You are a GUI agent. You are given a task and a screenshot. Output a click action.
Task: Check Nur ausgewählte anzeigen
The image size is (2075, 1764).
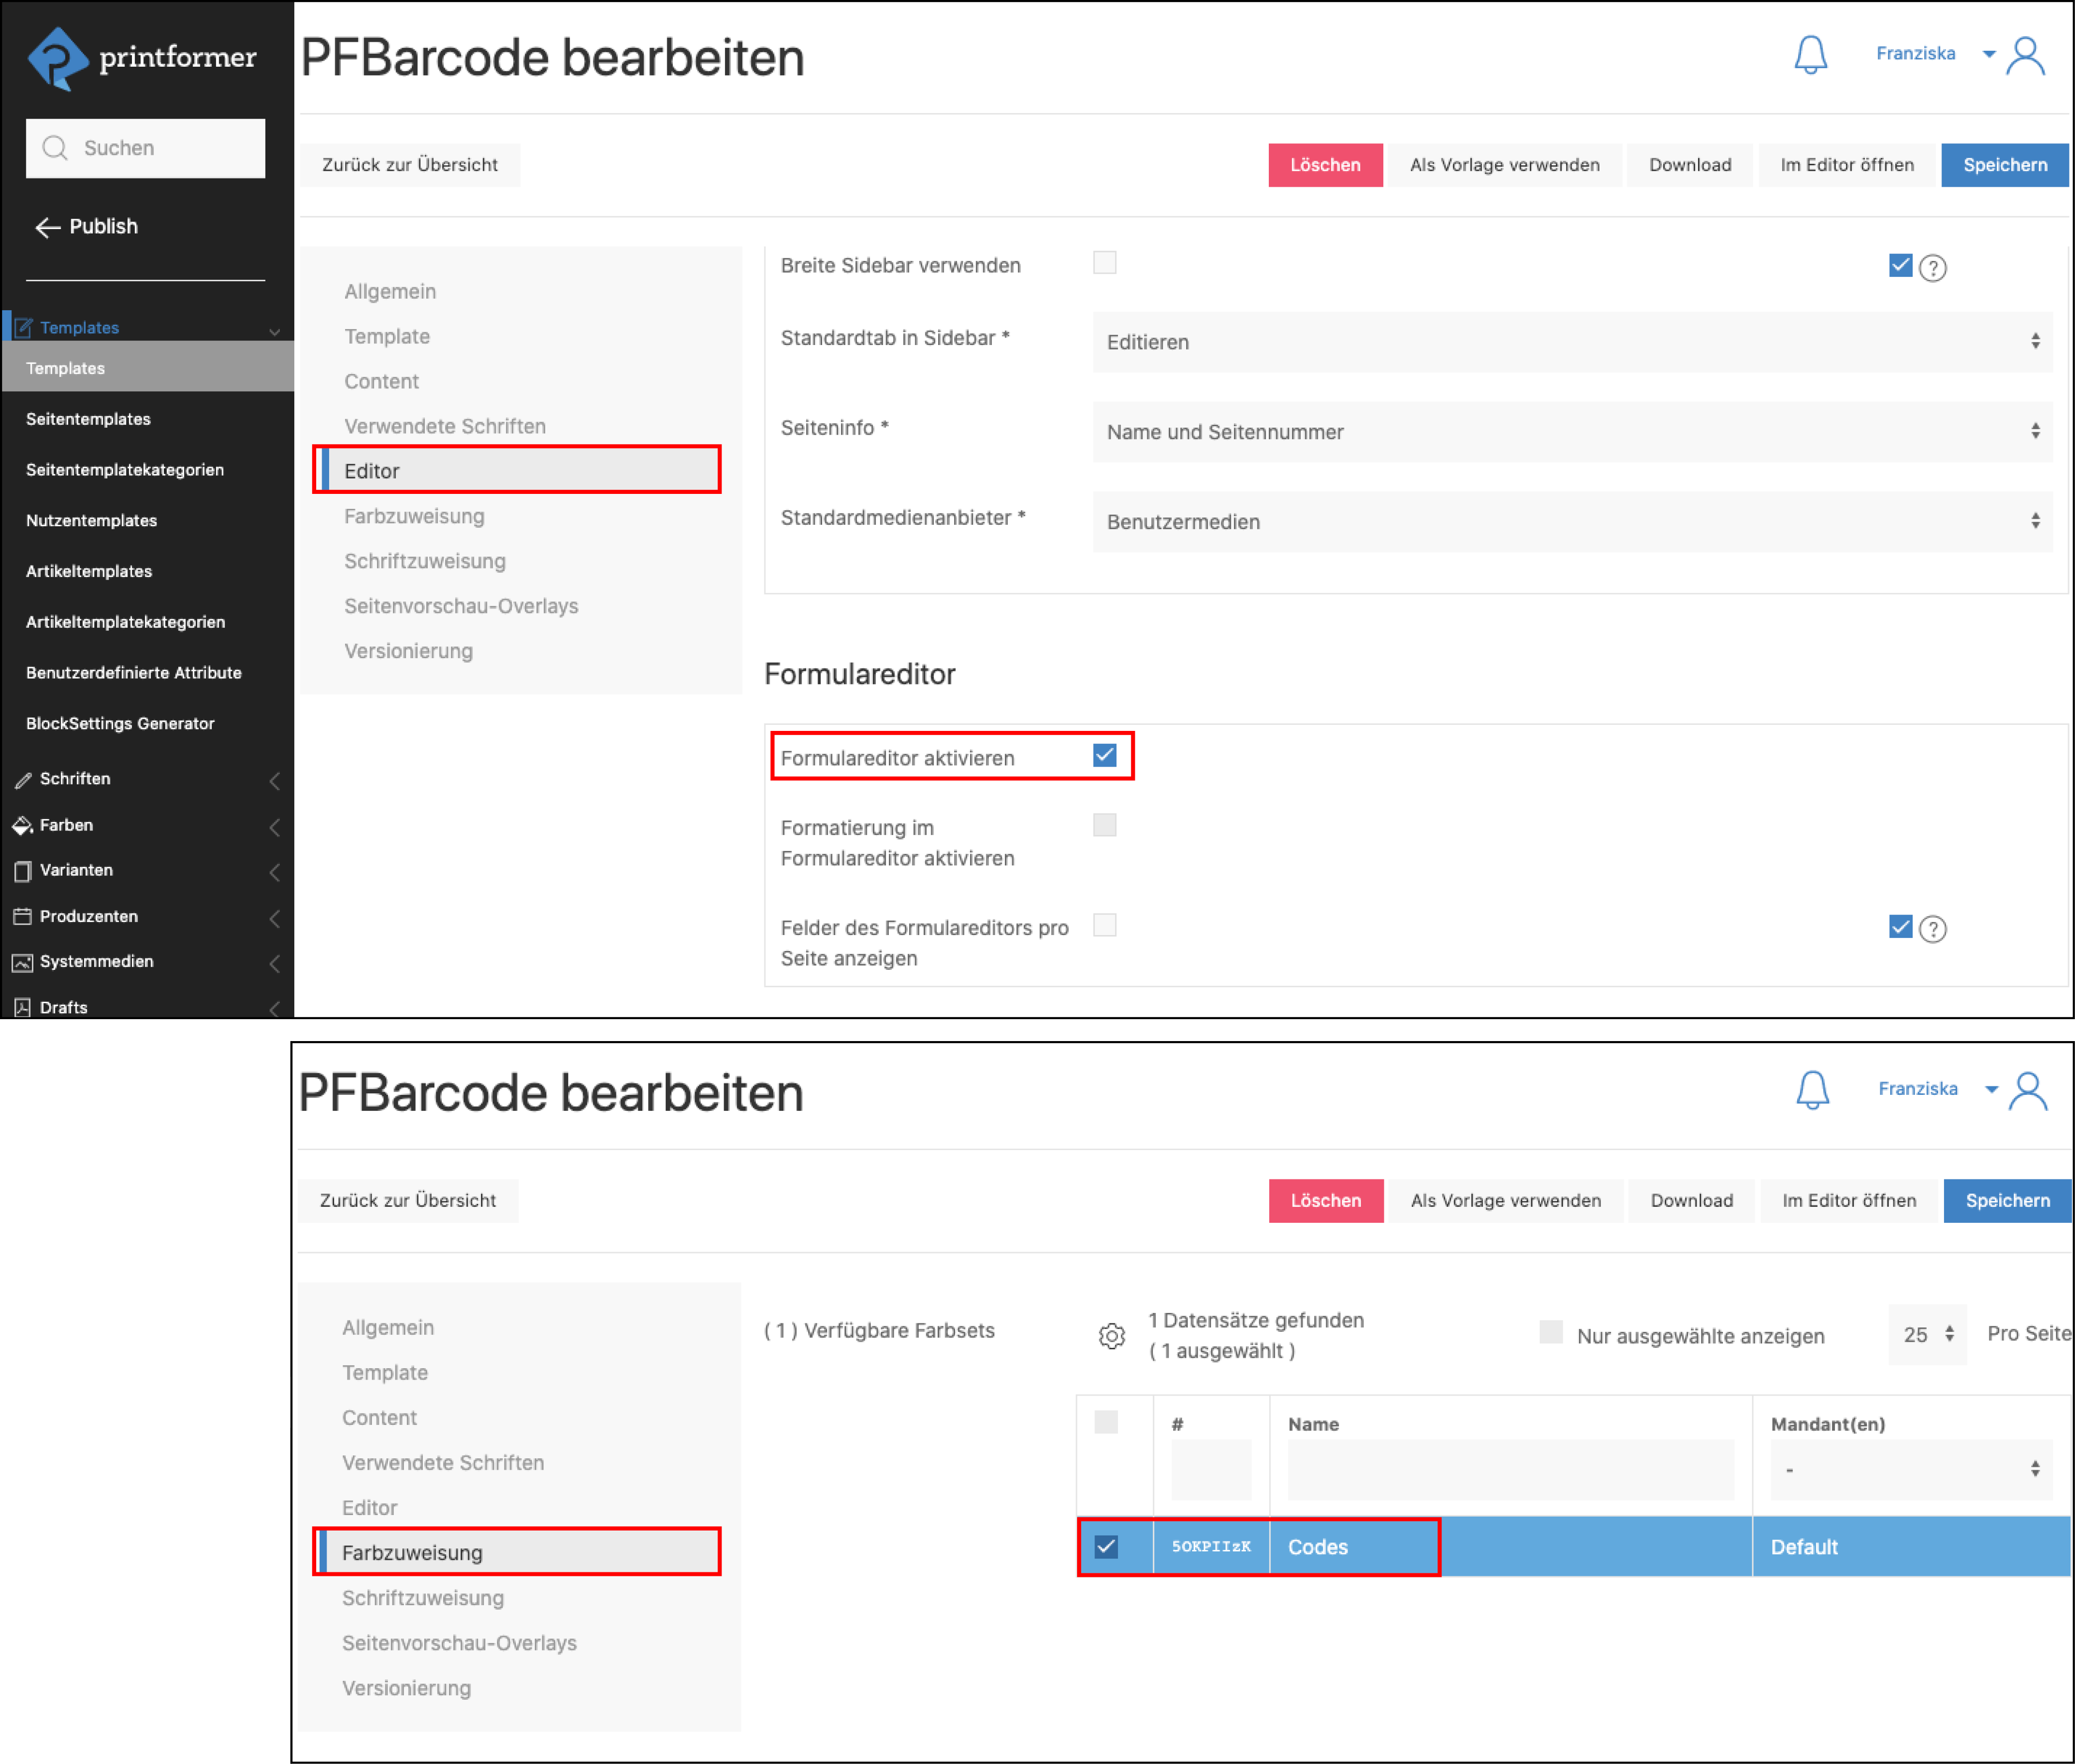pyautogui.click(x=1550, y=1332)
